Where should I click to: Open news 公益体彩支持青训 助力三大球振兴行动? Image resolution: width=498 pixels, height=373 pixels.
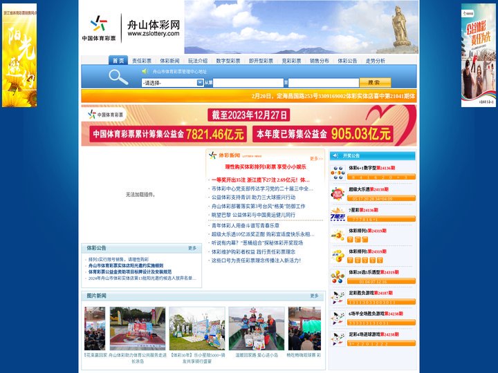tap(253, 198)
